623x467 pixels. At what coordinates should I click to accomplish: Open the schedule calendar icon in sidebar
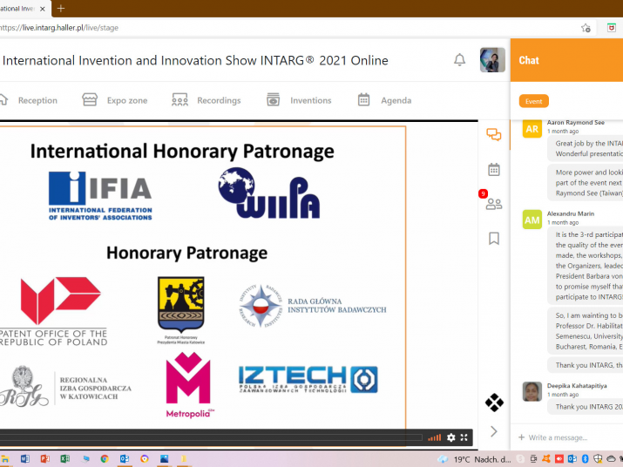(494, 170)
